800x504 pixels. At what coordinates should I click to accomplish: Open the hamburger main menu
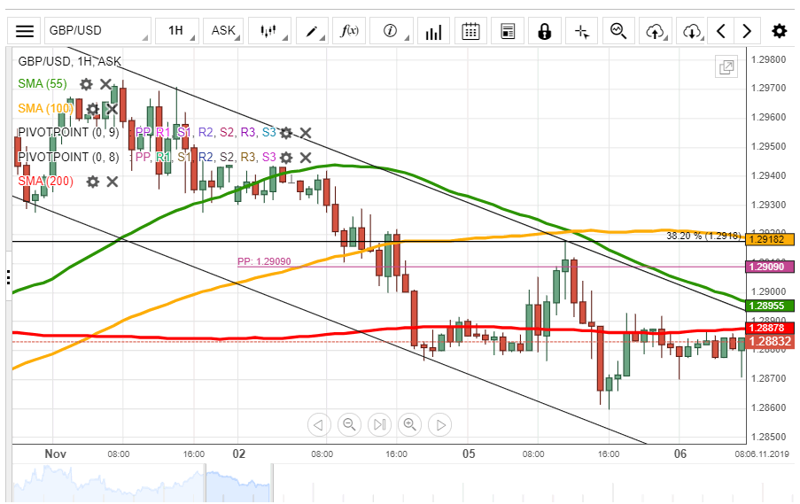pyautogui.click(x=25, y=31)
